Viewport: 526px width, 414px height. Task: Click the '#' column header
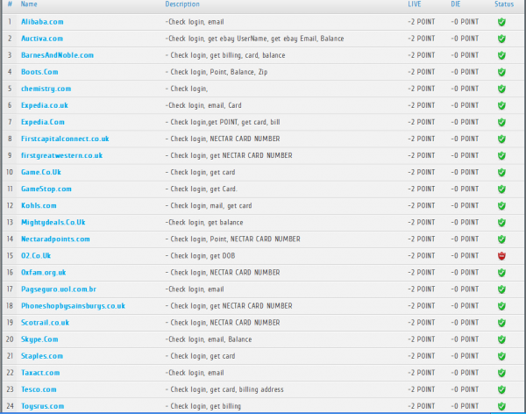[x=10, y=4]
